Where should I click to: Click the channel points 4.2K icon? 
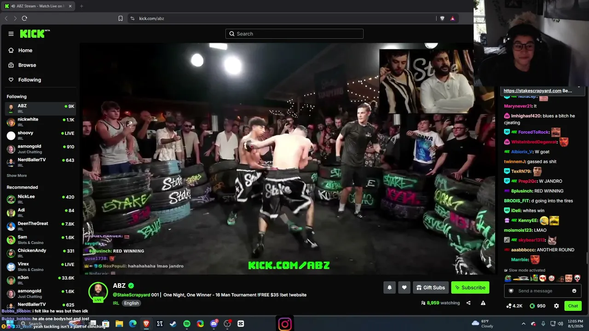tap(514, 306)
